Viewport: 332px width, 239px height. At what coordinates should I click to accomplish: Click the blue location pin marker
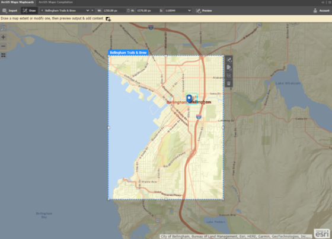189,99
